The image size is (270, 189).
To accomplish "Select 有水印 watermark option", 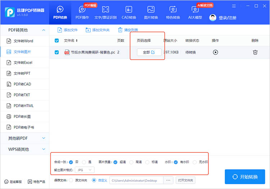I will pyautogui.click(x=176, y=162).
